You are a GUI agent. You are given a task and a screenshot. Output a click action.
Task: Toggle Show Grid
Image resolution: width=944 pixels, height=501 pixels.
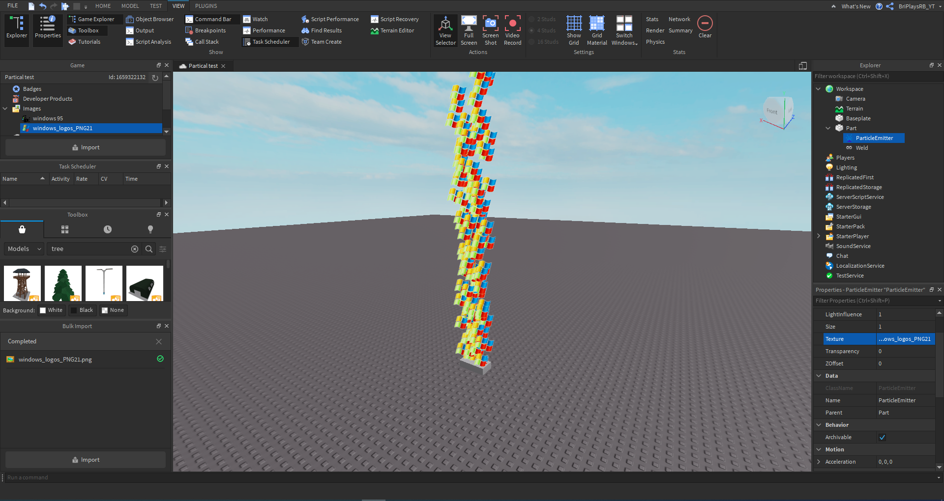(x=574, y=30)
